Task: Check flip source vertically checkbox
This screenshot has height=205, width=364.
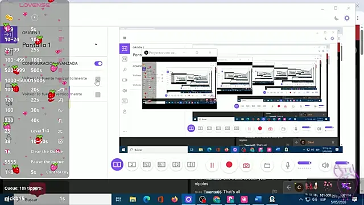Action: 98,95
